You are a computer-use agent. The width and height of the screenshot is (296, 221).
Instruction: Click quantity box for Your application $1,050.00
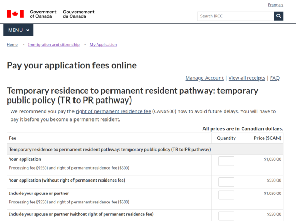pos(226,161)
